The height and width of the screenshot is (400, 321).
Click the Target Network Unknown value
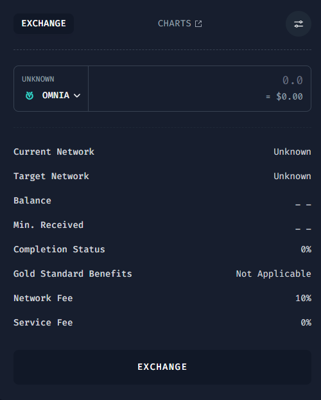point(292,177)
